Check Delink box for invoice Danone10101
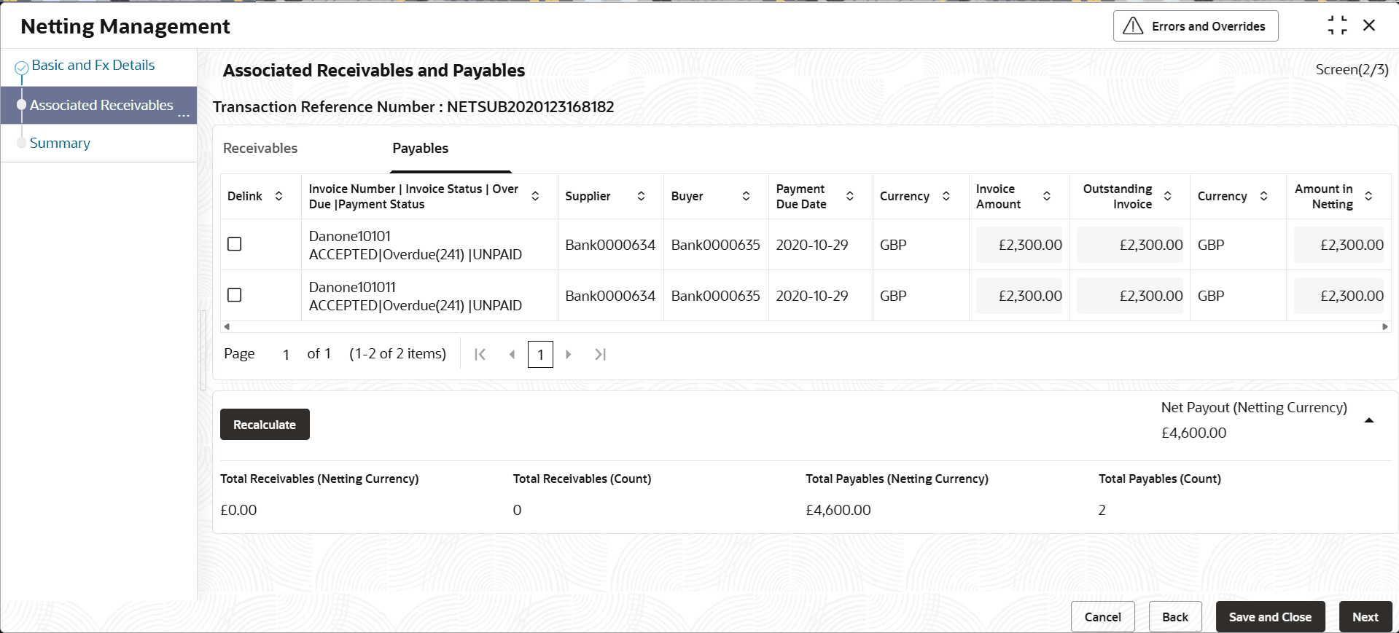Image resolution: width=1399 pixels, height=633 pixels. click(x=235, y=244)
